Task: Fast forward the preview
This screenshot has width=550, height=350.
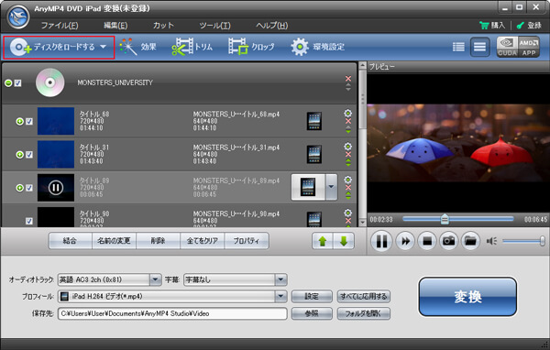Action: click(405, 241)
